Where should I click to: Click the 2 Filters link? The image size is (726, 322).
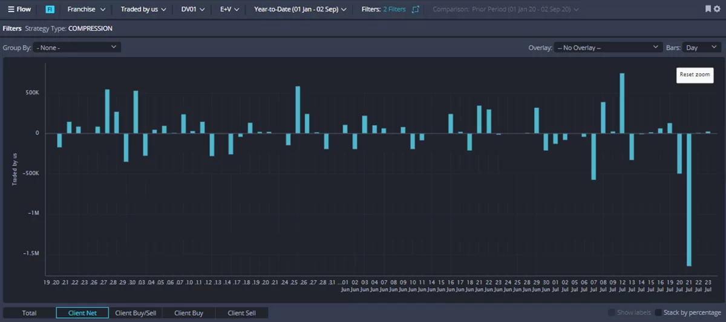pos(394,10)
